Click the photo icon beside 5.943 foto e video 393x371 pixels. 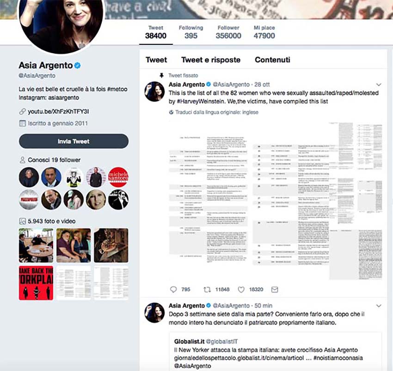[22, 221]
